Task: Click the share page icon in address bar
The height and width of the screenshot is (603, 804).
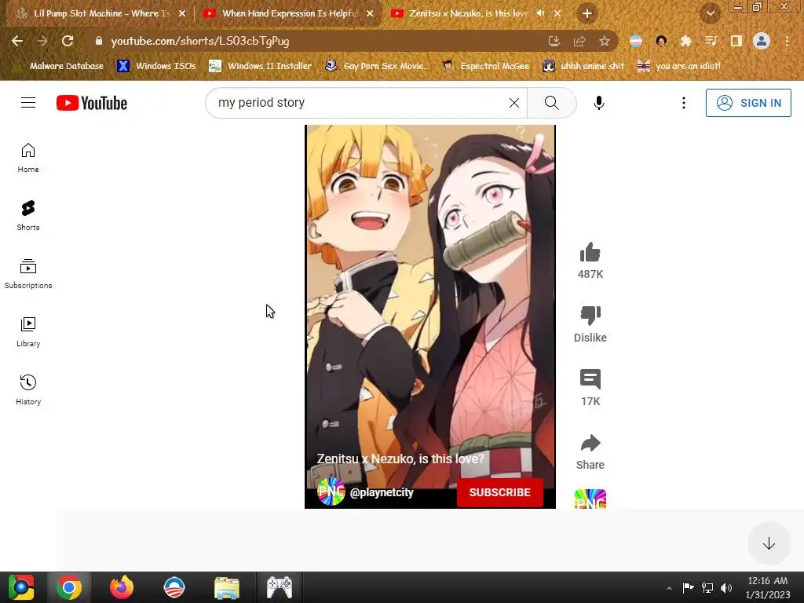Action: (579, 41)
